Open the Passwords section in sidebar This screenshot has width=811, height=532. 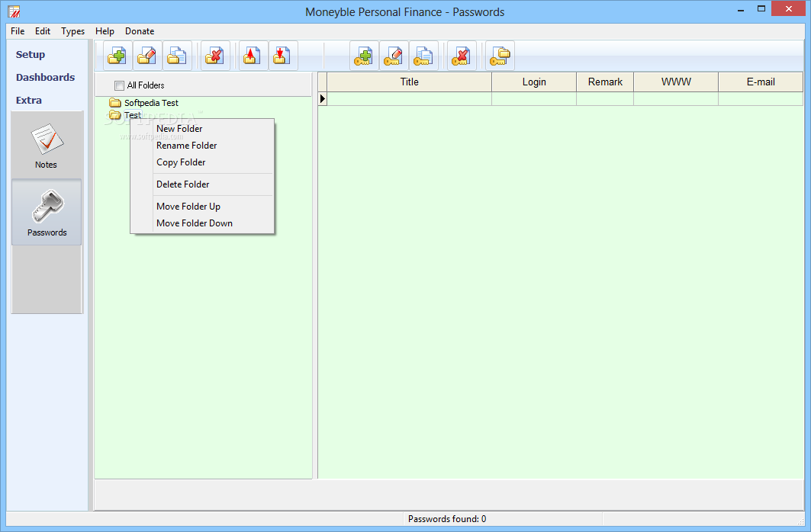pyautogui.click(x=47, y=213)
